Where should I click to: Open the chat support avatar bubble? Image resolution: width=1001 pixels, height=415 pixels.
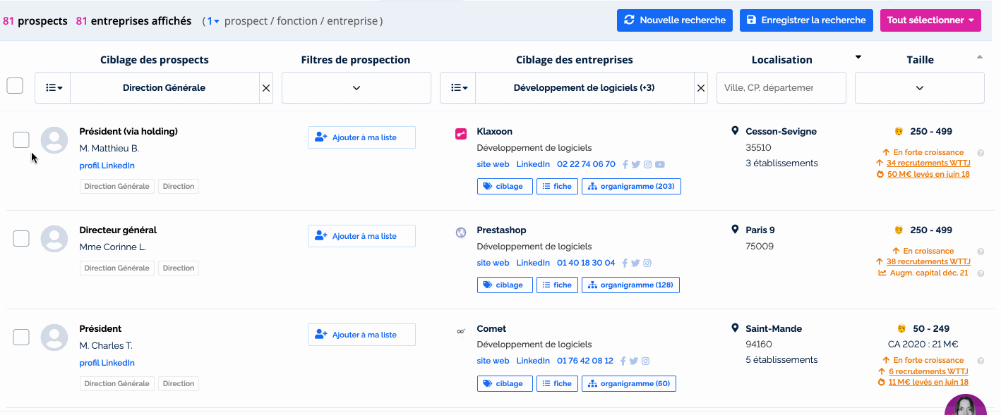(966, 405)
